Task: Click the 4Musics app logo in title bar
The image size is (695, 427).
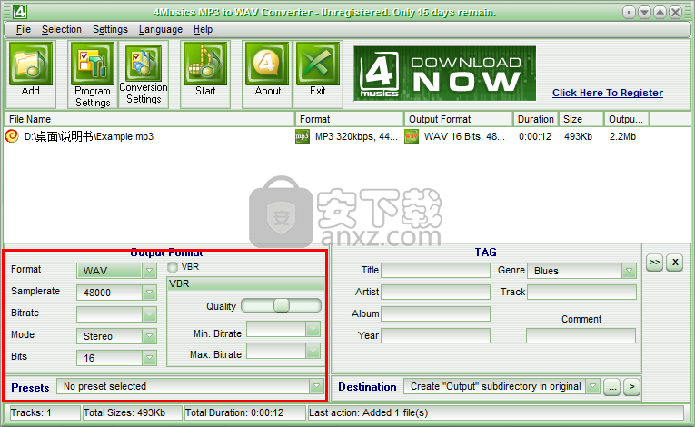Action: 19,12
